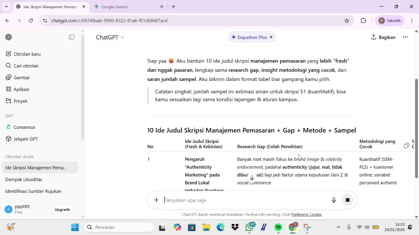Open Identifikasi Sumber Rujukan chat
Screen dimensions: 419x235
(x=40, y=191)
